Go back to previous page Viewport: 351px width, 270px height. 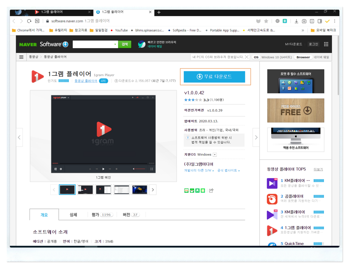point(14,21)
